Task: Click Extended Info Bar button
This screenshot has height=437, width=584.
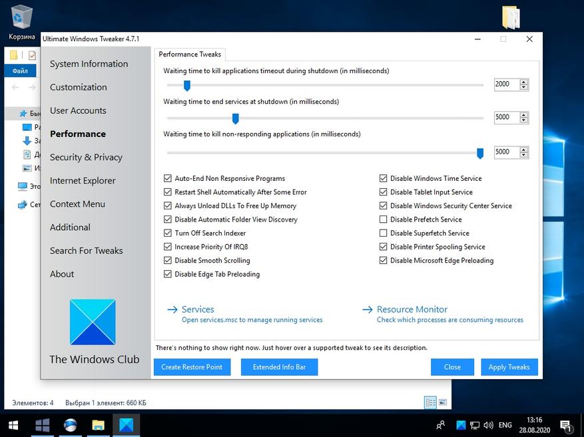Action: coord(279,367)
